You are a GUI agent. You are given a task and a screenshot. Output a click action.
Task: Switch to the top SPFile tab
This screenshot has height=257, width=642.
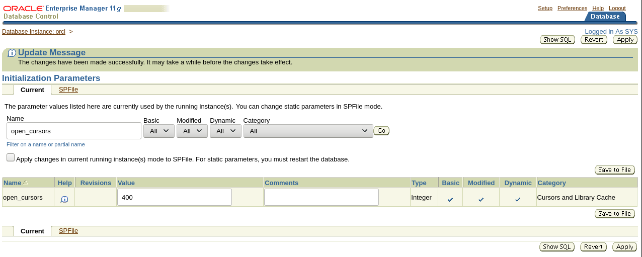click(68, 90)
